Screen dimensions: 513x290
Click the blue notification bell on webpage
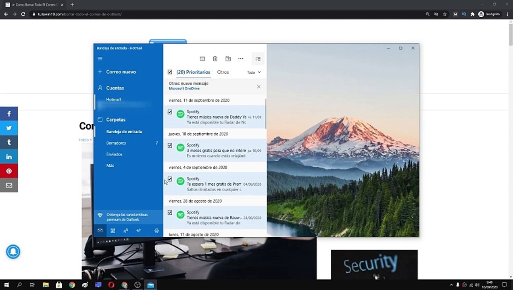[x=13, y=252]
